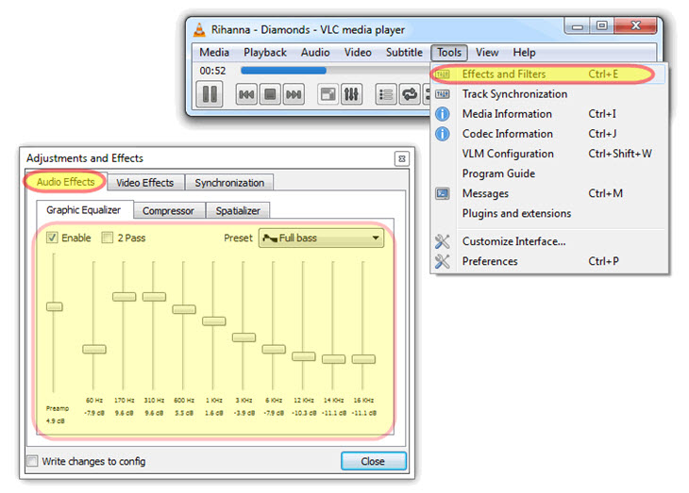689x493 pixels.
Task: Open Preferences menu entry
Action: coord(548,261)
